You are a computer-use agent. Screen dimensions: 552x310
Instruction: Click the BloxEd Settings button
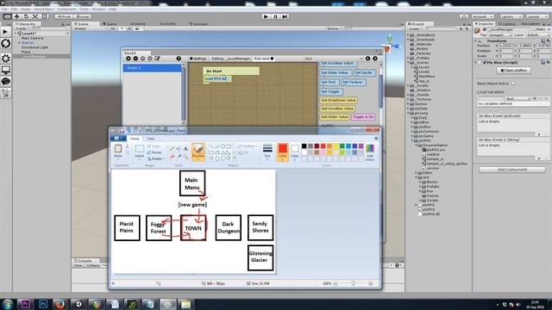pyautogui.click(x=198, y=59)
